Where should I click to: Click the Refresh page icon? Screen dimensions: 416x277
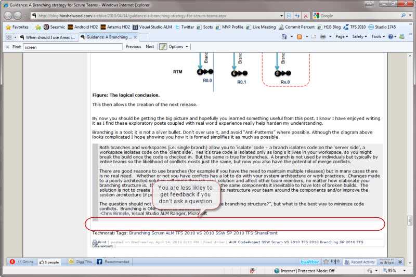click(297, 16)
